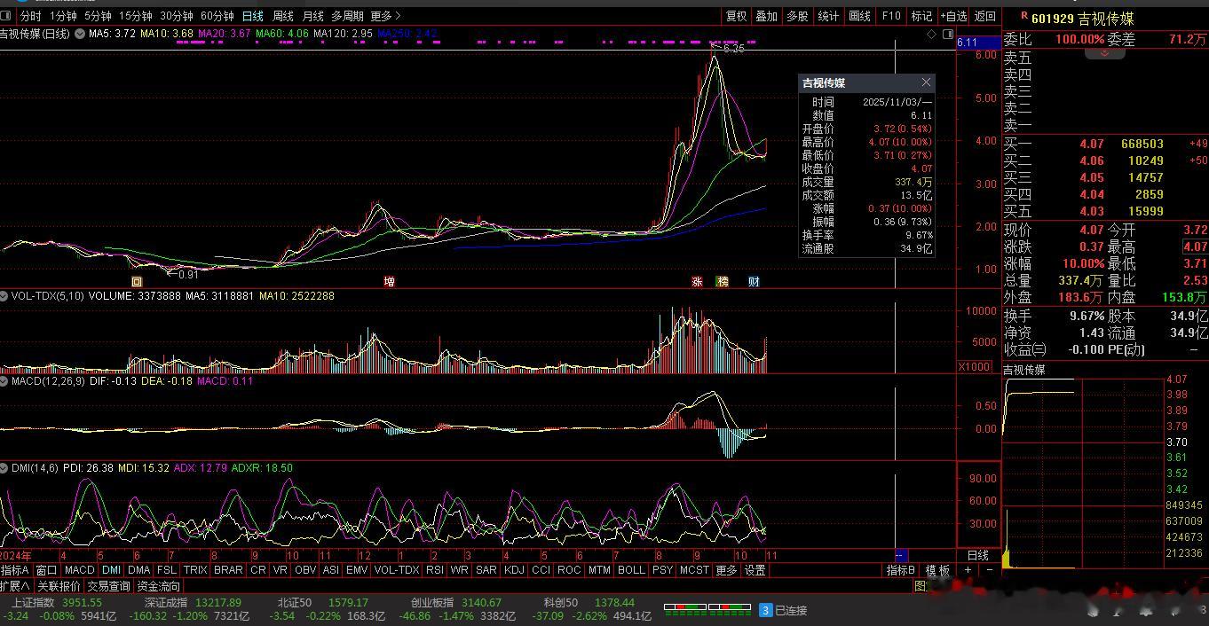Open indicator 设置 settings
Image resolution: width=1209 pixels, height=626 pixels.
coord(755,570)
